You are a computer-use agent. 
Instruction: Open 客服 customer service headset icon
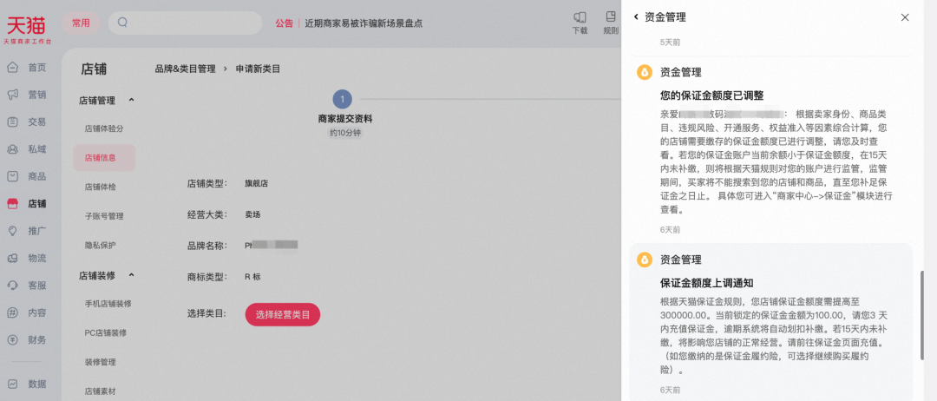coord(12,285)
